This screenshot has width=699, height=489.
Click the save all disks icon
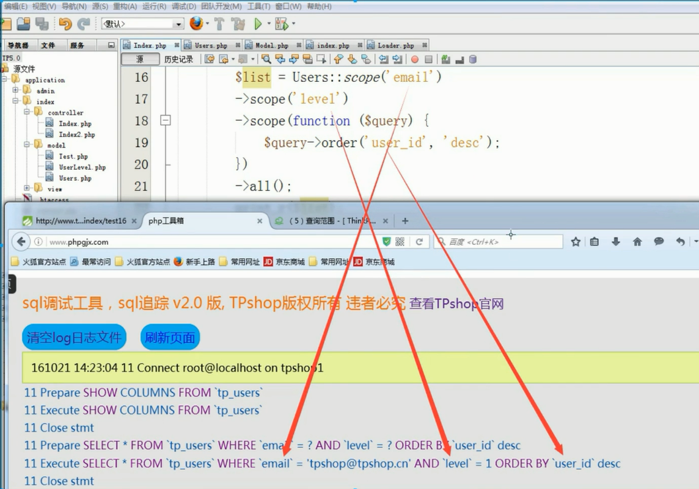point(42,24)
